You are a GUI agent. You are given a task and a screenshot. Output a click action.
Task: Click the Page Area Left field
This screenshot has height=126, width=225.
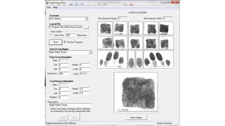64,69
